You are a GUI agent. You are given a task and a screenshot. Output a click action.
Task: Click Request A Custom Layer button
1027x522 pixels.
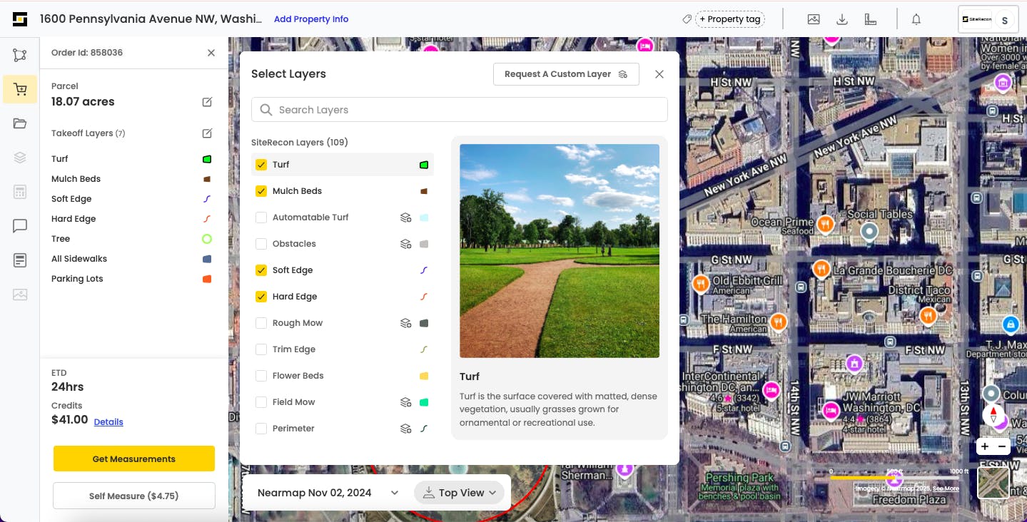click(566, 74)
